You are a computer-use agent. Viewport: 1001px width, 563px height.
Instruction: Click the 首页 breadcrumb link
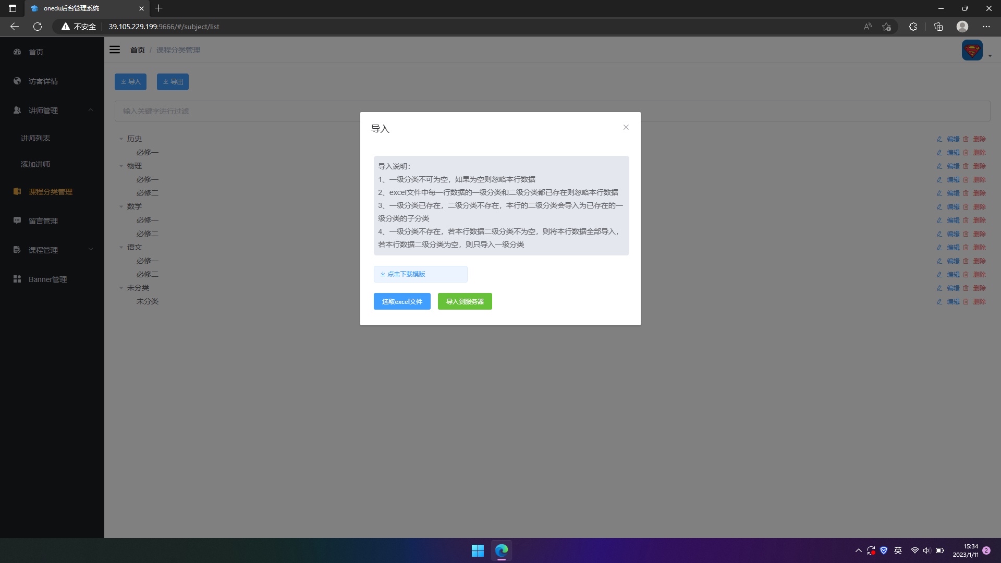pyautogui.click(x=138, y=50)
